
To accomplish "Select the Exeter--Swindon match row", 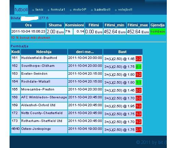I will coord(77,75).
